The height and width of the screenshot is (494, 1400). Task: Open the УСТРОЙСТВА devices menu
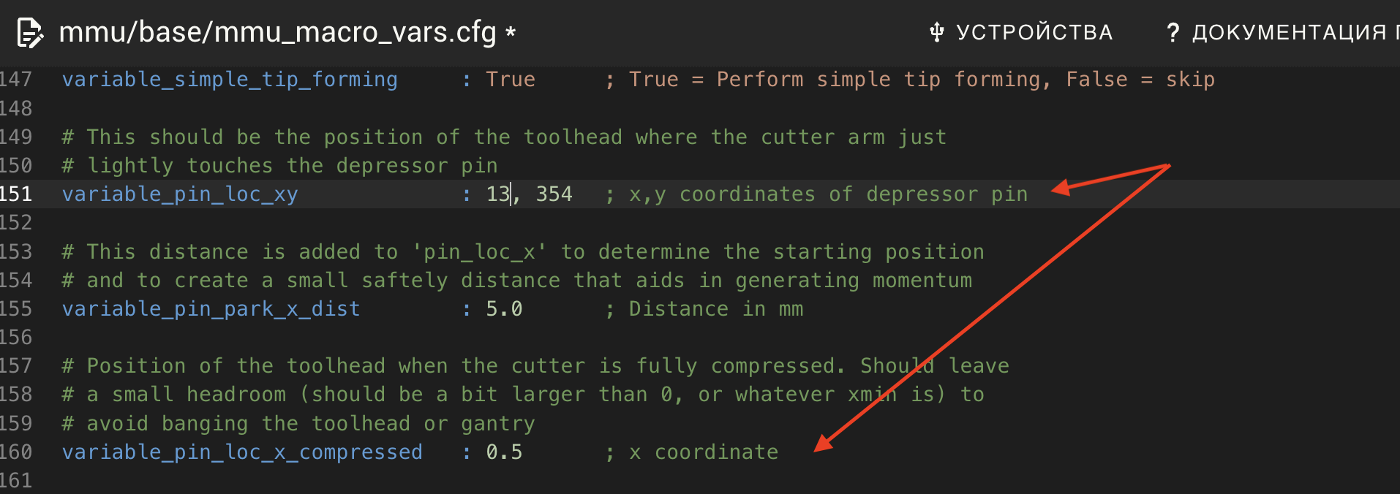tap(1021, 32)
